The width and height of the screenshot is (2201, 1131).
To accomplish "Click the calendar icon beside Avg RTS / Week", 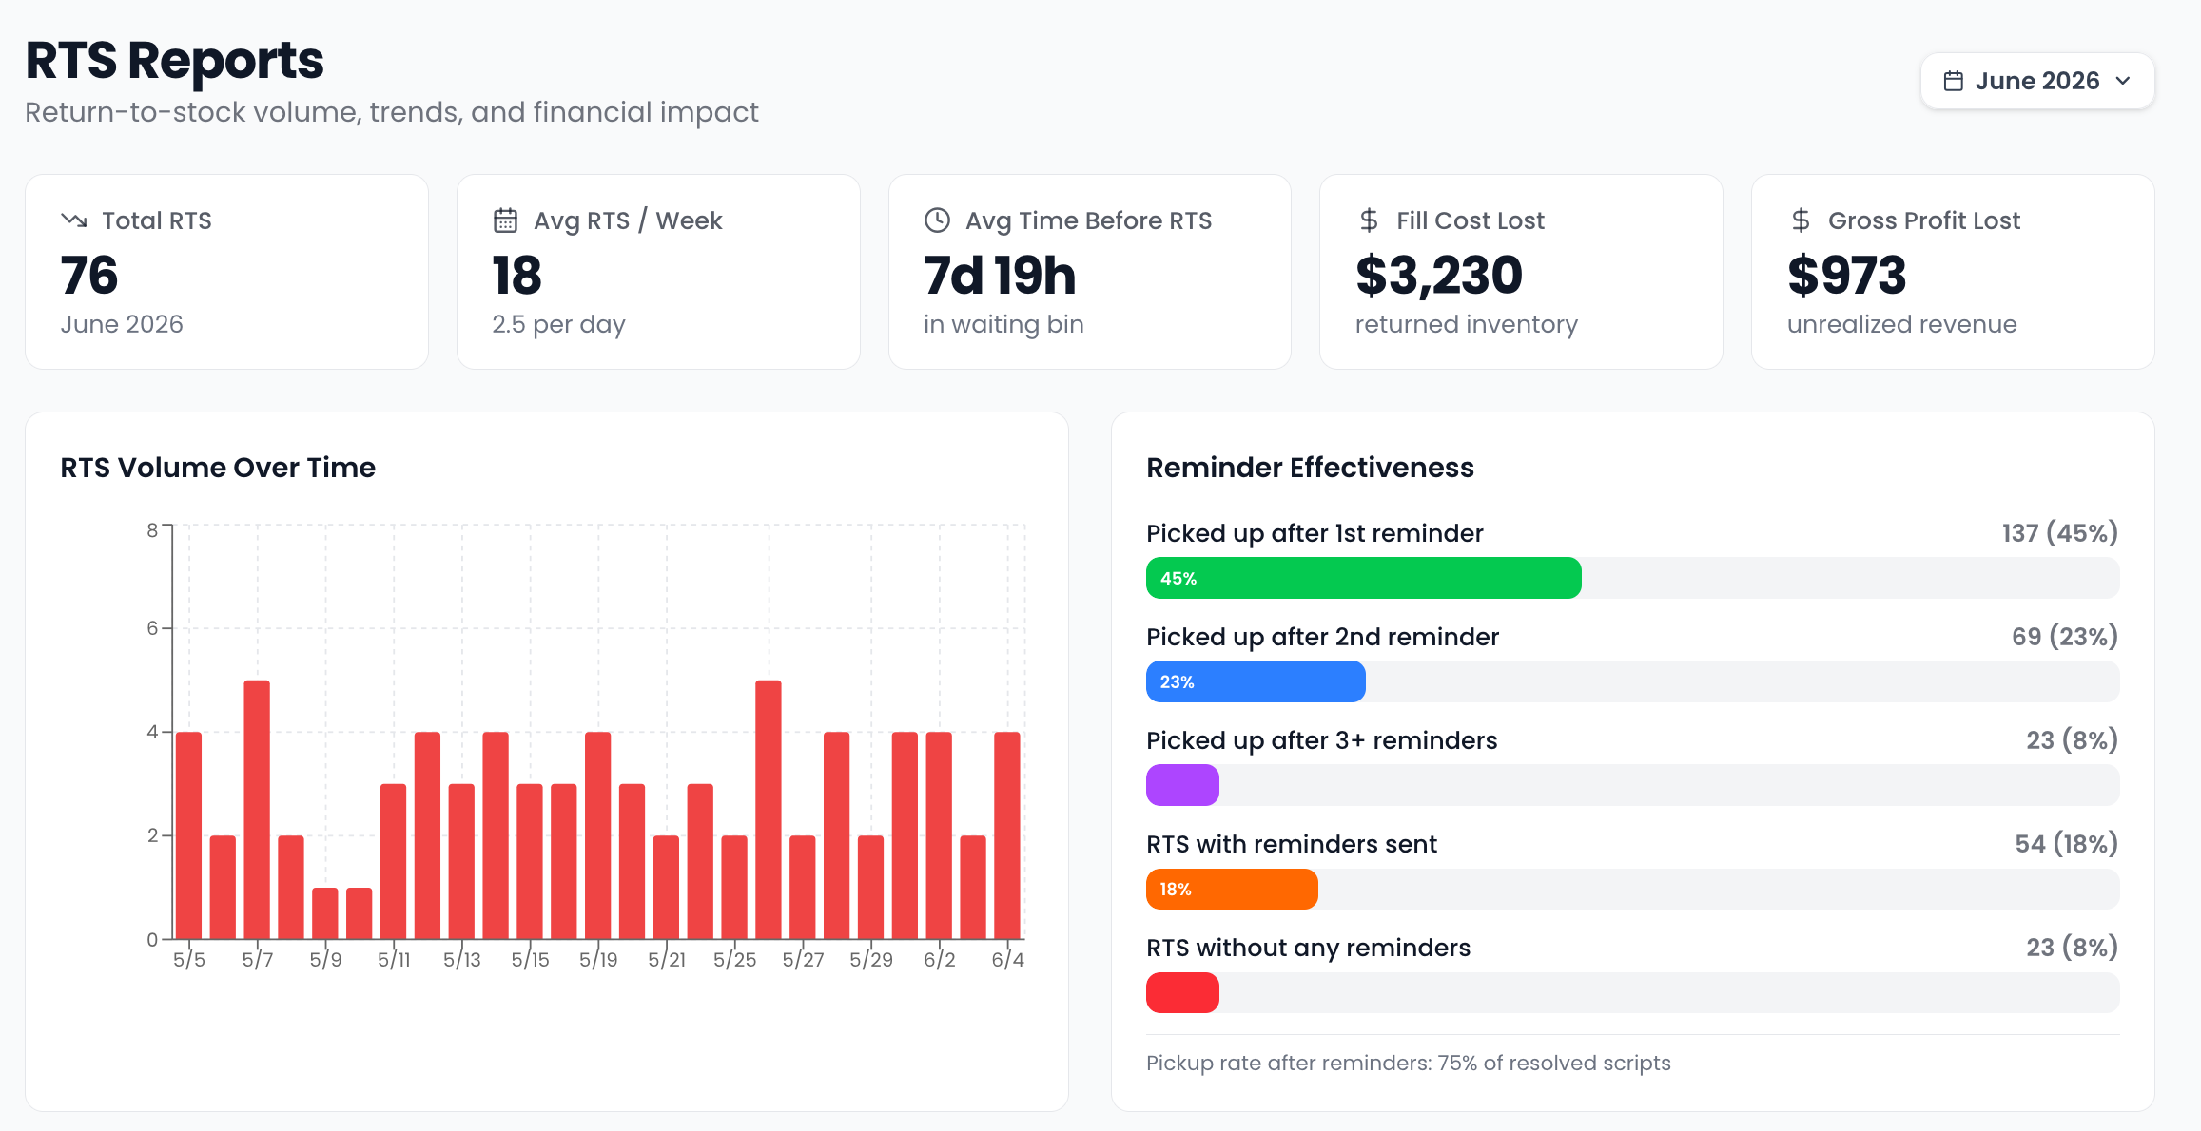I will (x=505, y=220).
